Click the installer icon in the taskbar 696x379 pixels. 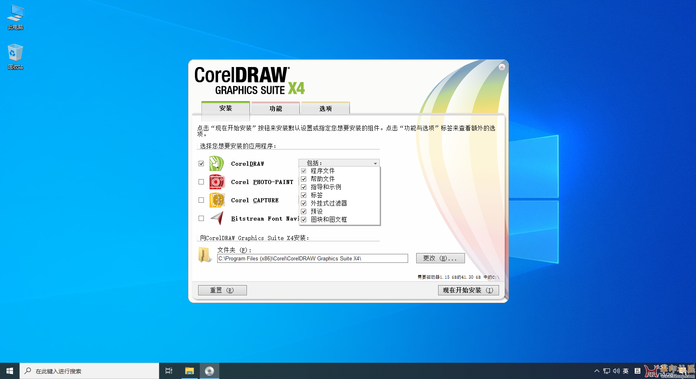210,370
